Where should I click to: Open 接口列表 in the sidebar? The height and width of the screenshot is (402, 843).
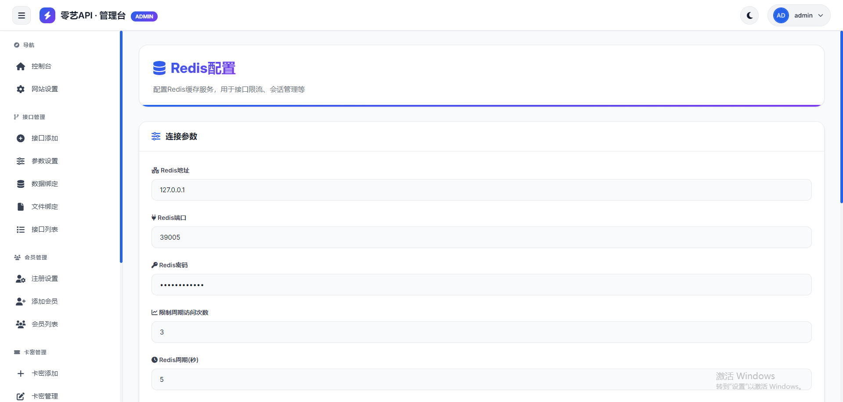tap(44, 230)
